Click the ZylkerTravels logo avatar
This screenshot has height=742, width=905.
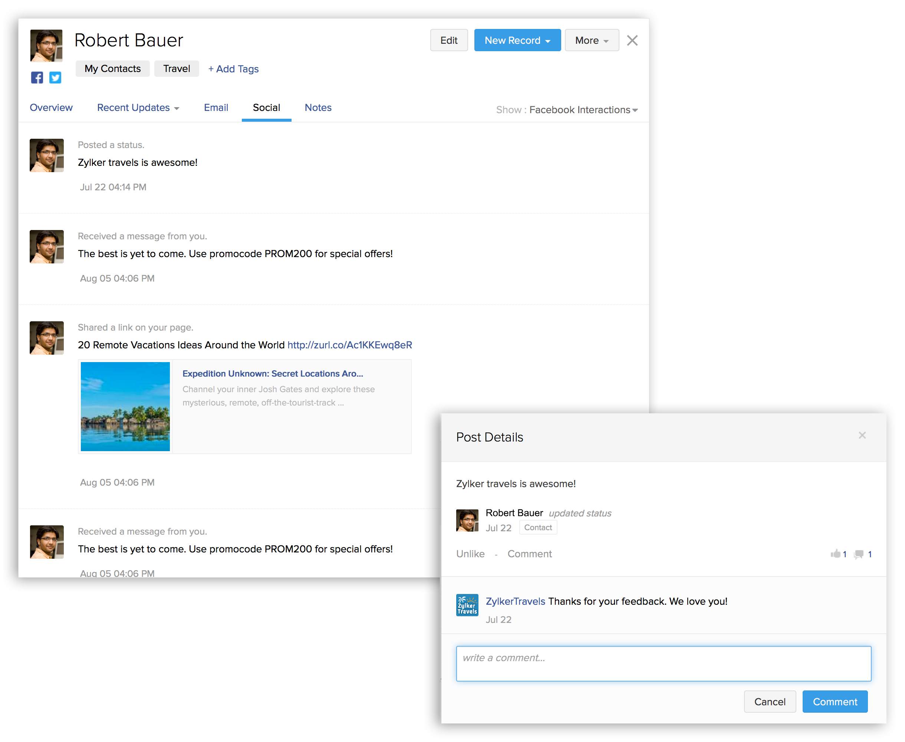tap(467, 605)
